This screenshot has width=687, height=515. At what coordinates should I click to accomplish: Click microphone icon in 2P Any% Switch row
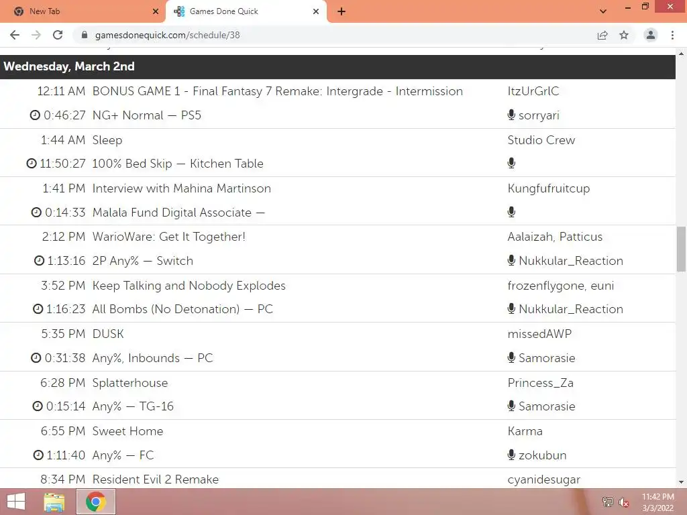[x=511, y=260]
